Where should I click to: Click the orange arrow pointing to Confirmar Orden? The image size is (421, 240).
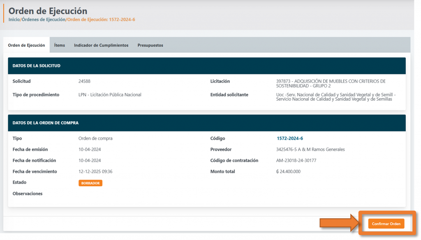338,223
